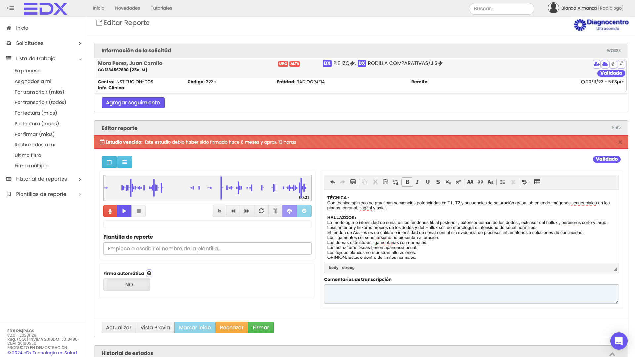Open the Asignados a mi worklist
This screenshot has height=357, width=635.
coord(33,81)
